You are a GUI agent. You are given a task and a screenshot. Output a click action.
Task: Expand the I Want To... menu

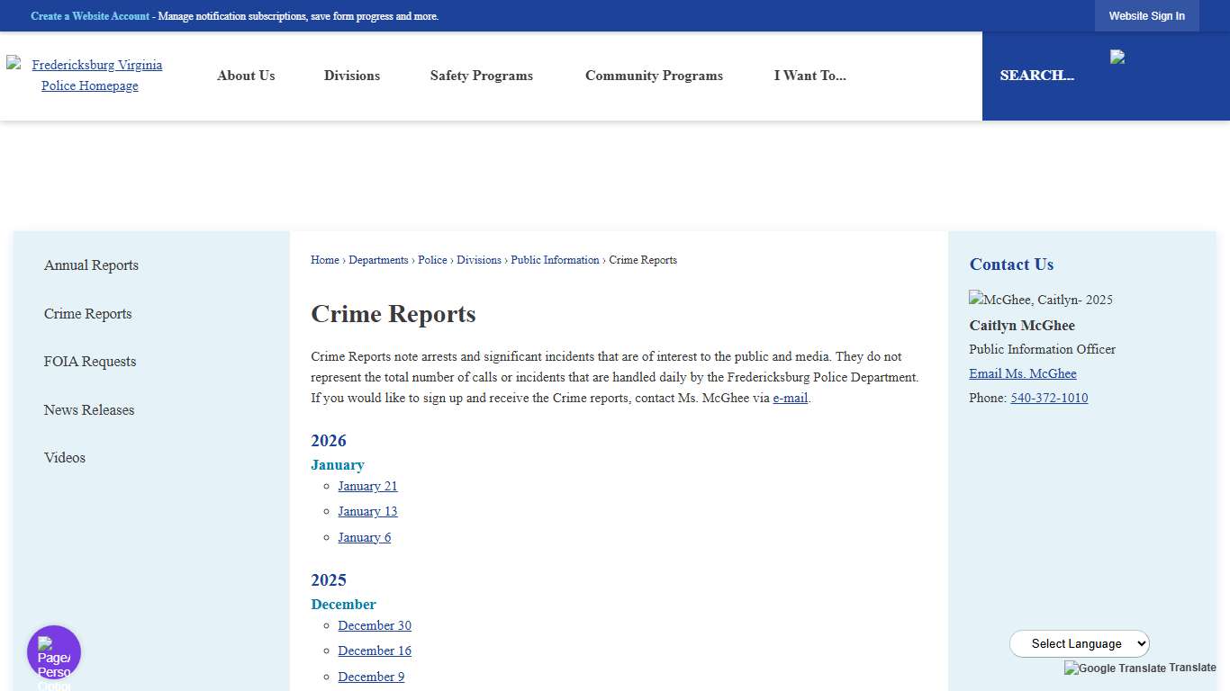coord(809,76)
